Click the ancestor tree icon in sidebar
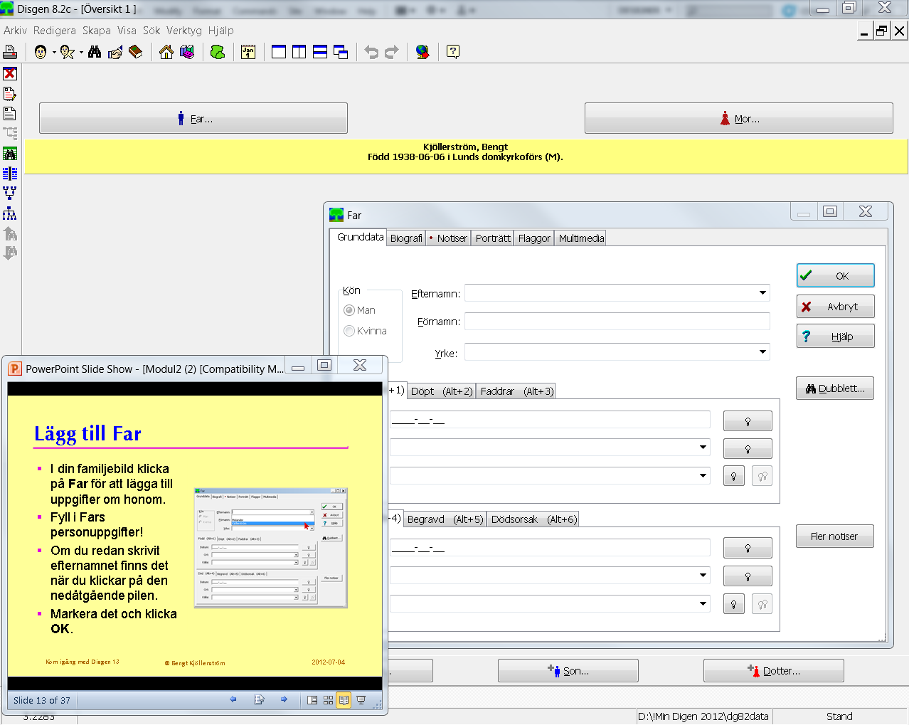Viewport: 909px width, 725px height. pos(10,193)
